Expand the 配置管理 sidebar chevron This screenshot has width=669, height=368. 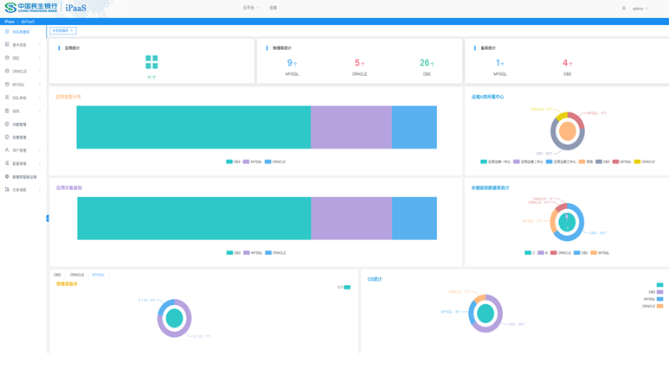(x=40, y=163)
